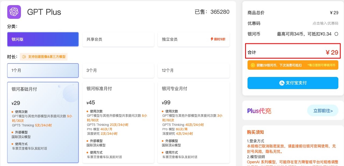The height and width of the screenshot is (166, 344).
Task: Click the coin icon in 获赠29银河币 banner
Action: coord(253,65)
